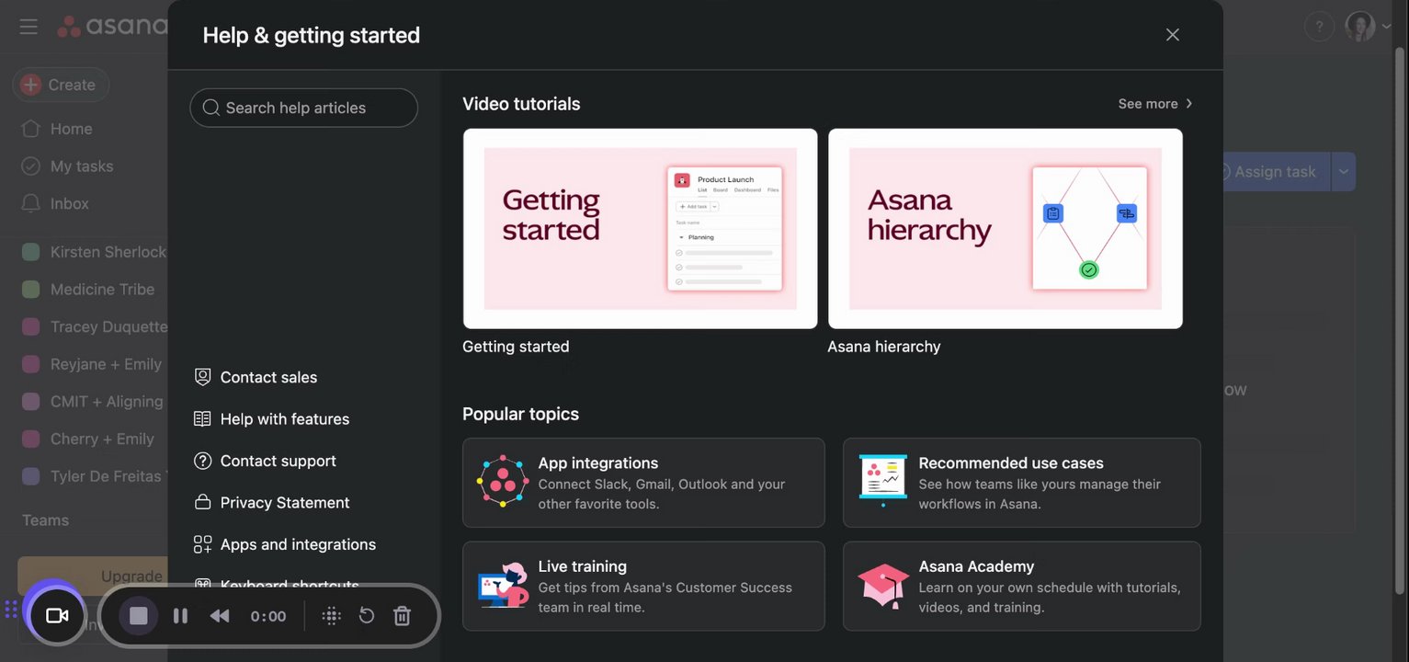This screenshot has height=662, width=1409.
Task: Click the Teams section header
Action: click(x=46, y=520)
